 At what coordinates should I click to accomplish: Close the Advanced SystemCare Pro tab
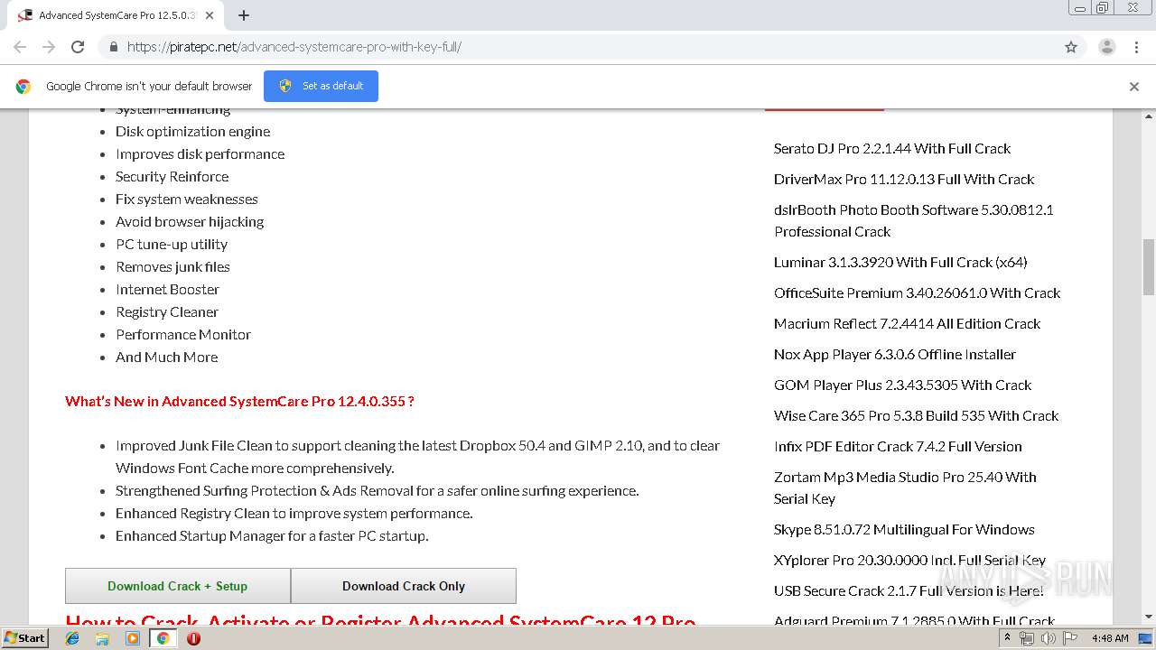coord(210,15)
